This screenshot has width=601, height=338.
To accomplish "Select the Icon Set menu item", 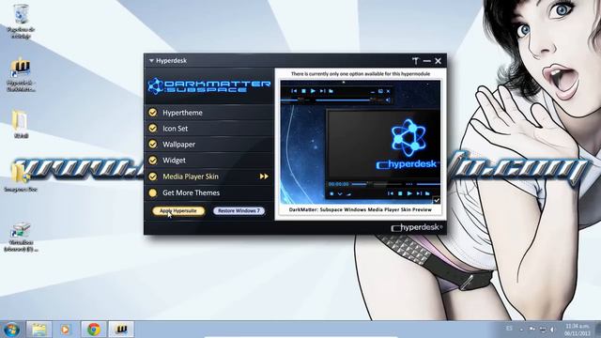I will (209, 129).
